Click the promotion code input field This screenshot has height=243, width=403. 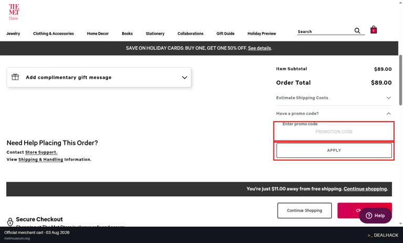pyautogui.click(x=334, y=132)
